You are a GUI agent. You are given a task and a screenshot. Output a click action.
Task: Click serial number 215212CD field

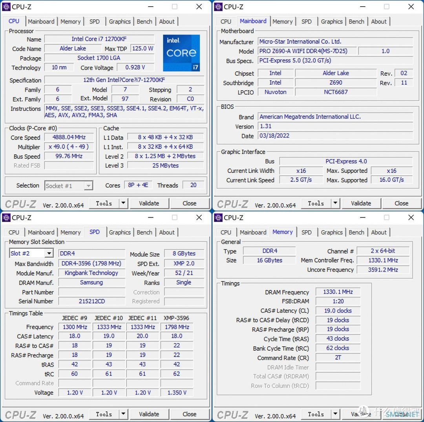point(91,301)
